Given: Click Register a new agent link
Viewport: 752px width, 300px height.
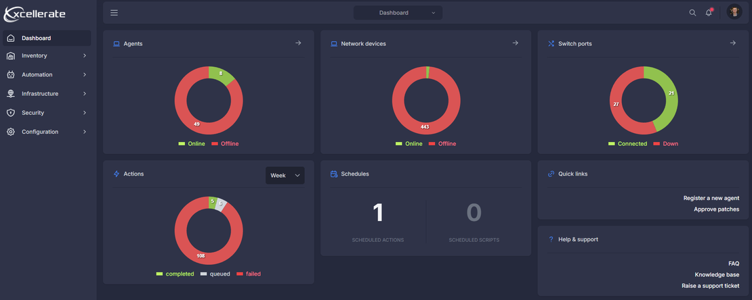Looking at the screenshot, I should point(711,198).
